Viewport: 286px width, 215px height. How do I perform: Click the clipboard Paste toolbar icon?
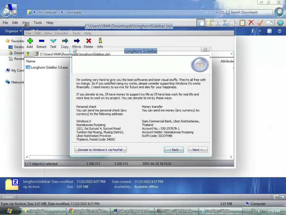[242, 23]
